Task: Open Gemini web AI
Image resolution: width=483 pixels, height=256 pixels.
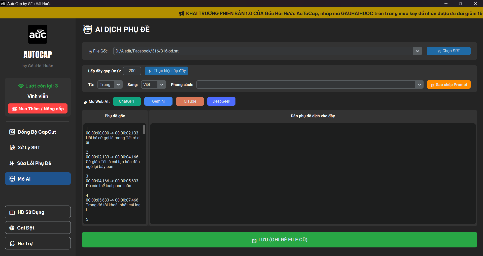Action: coord(158,101)
